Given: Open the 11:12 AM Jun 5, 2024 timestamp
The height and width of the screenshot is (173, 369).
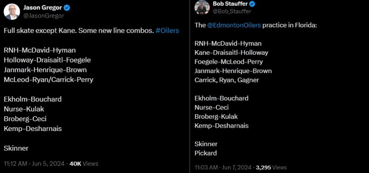Looking at the screenshot, I should [34, 164].
